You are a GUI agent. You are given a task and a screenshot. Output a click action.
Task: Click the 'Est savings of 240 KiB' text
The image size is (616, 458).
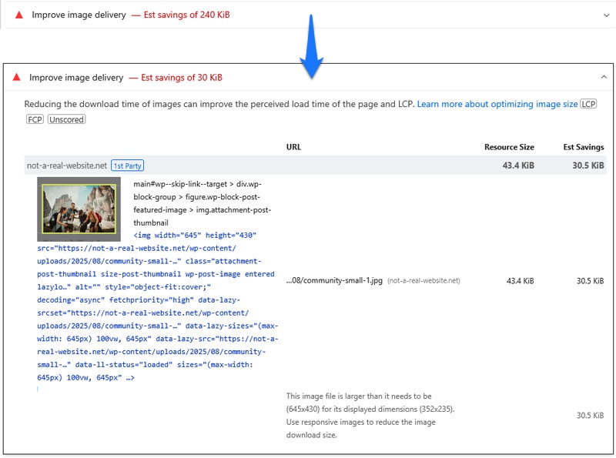(186, 15)
